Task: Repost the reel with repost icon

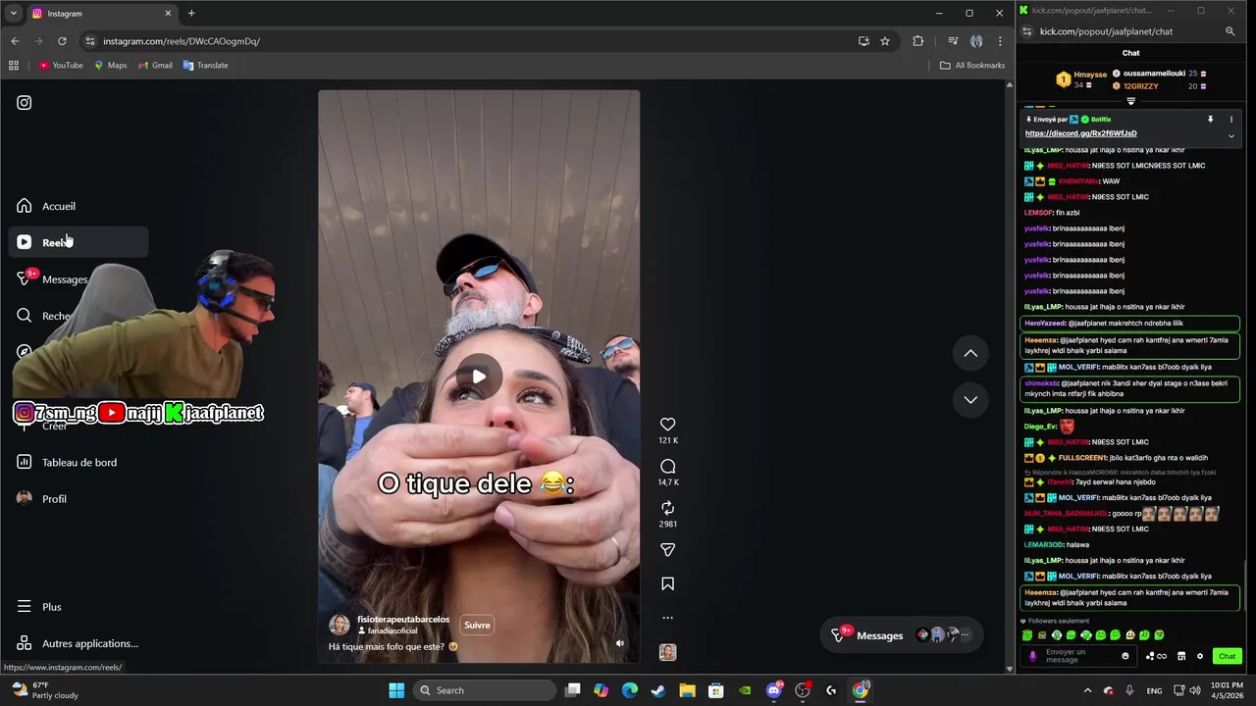Action: tap(667, 508)
